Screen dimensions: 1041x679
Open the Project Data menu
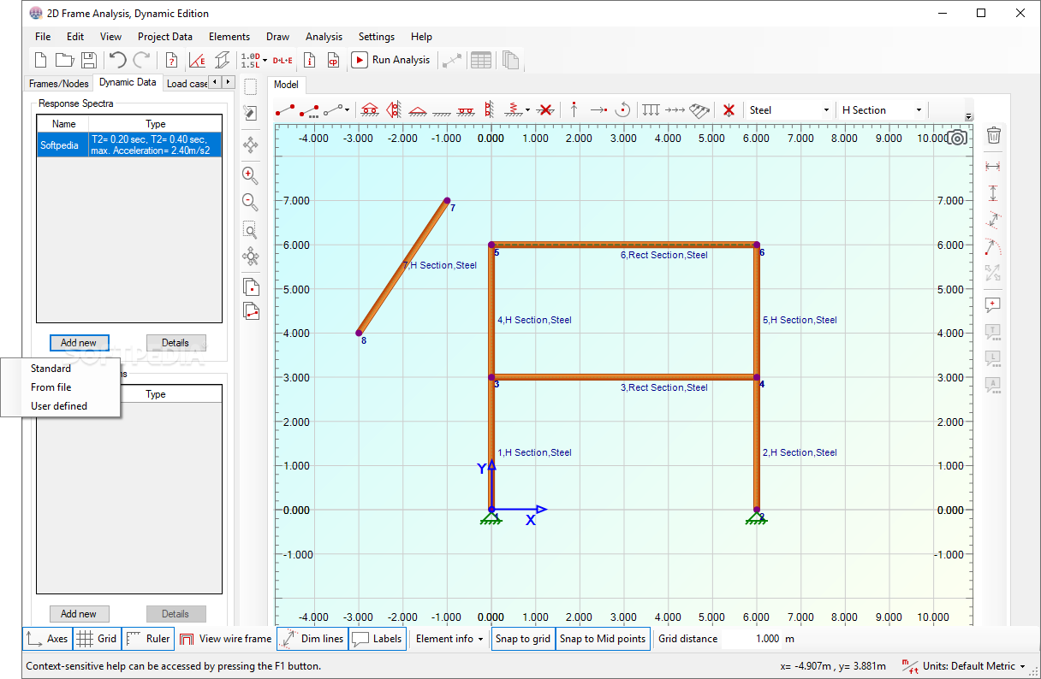pos(164,37)
